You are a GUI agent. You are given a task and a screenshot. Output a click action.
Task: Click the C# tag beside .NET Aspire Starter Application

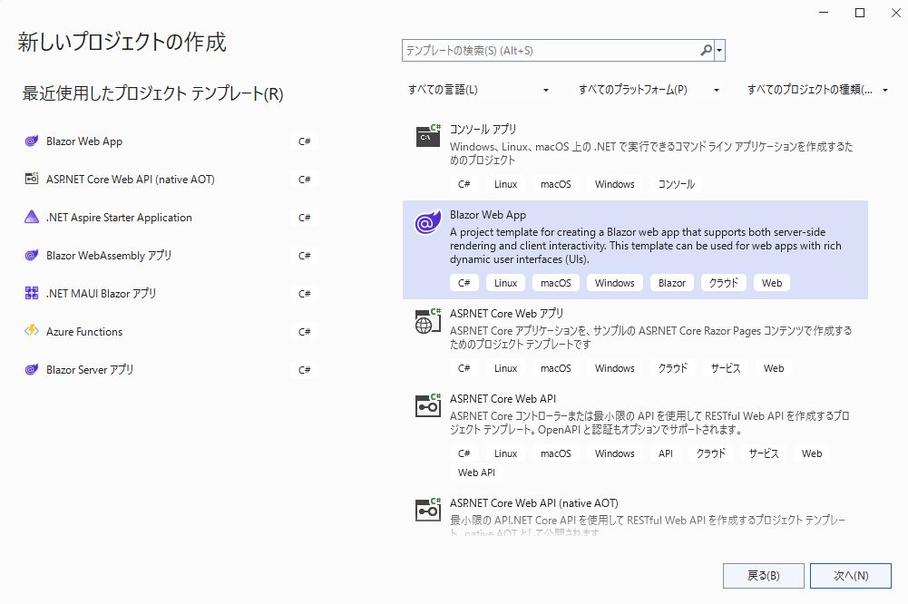pos(305,218)
